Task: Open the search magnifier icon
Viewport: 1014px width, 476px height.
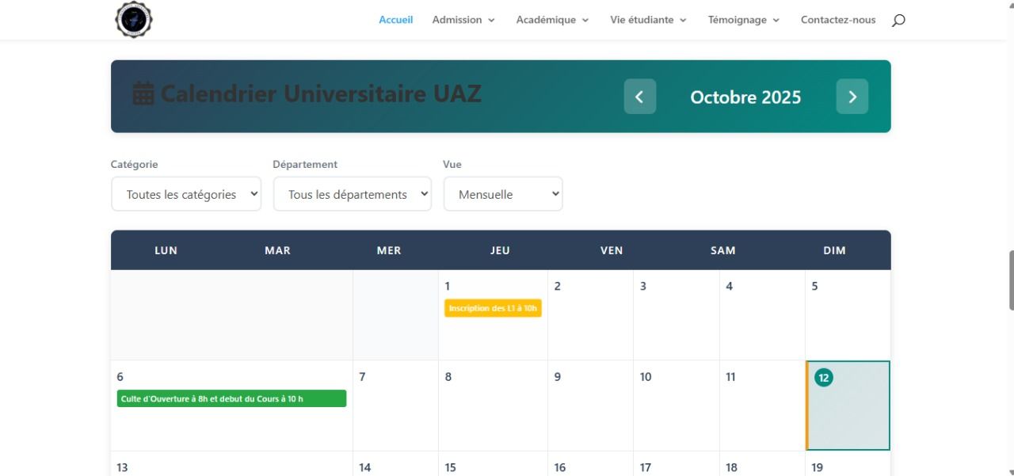Action: [898, 21]
